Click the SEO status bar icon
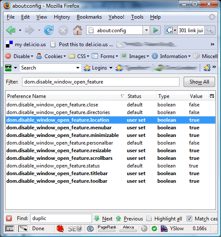The width and height of the screenshot is (221, 237). (75, 229)
